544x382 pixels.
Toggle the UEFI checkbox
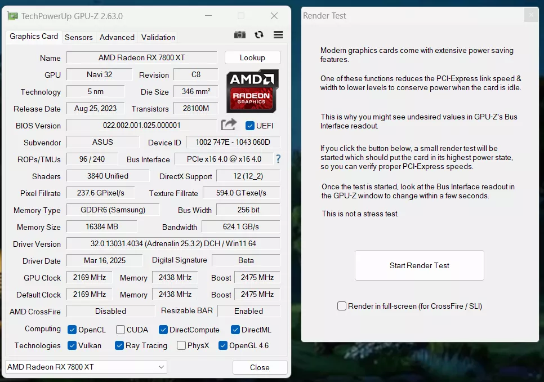tap(250, 126)
